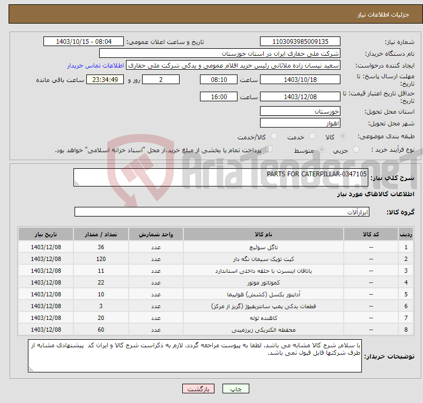The height and width of the screenshot is (403, 423).
Task: Click the چاپ print button
Action: point(235,389)
